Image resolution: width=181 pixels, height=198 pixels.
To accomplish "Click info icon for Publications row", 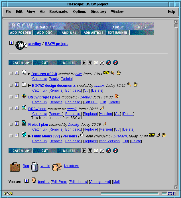I will [17, 135].
